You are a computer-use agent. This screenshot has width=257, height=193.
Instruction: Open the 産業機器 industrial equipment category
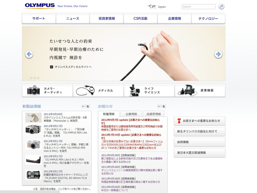199,90
